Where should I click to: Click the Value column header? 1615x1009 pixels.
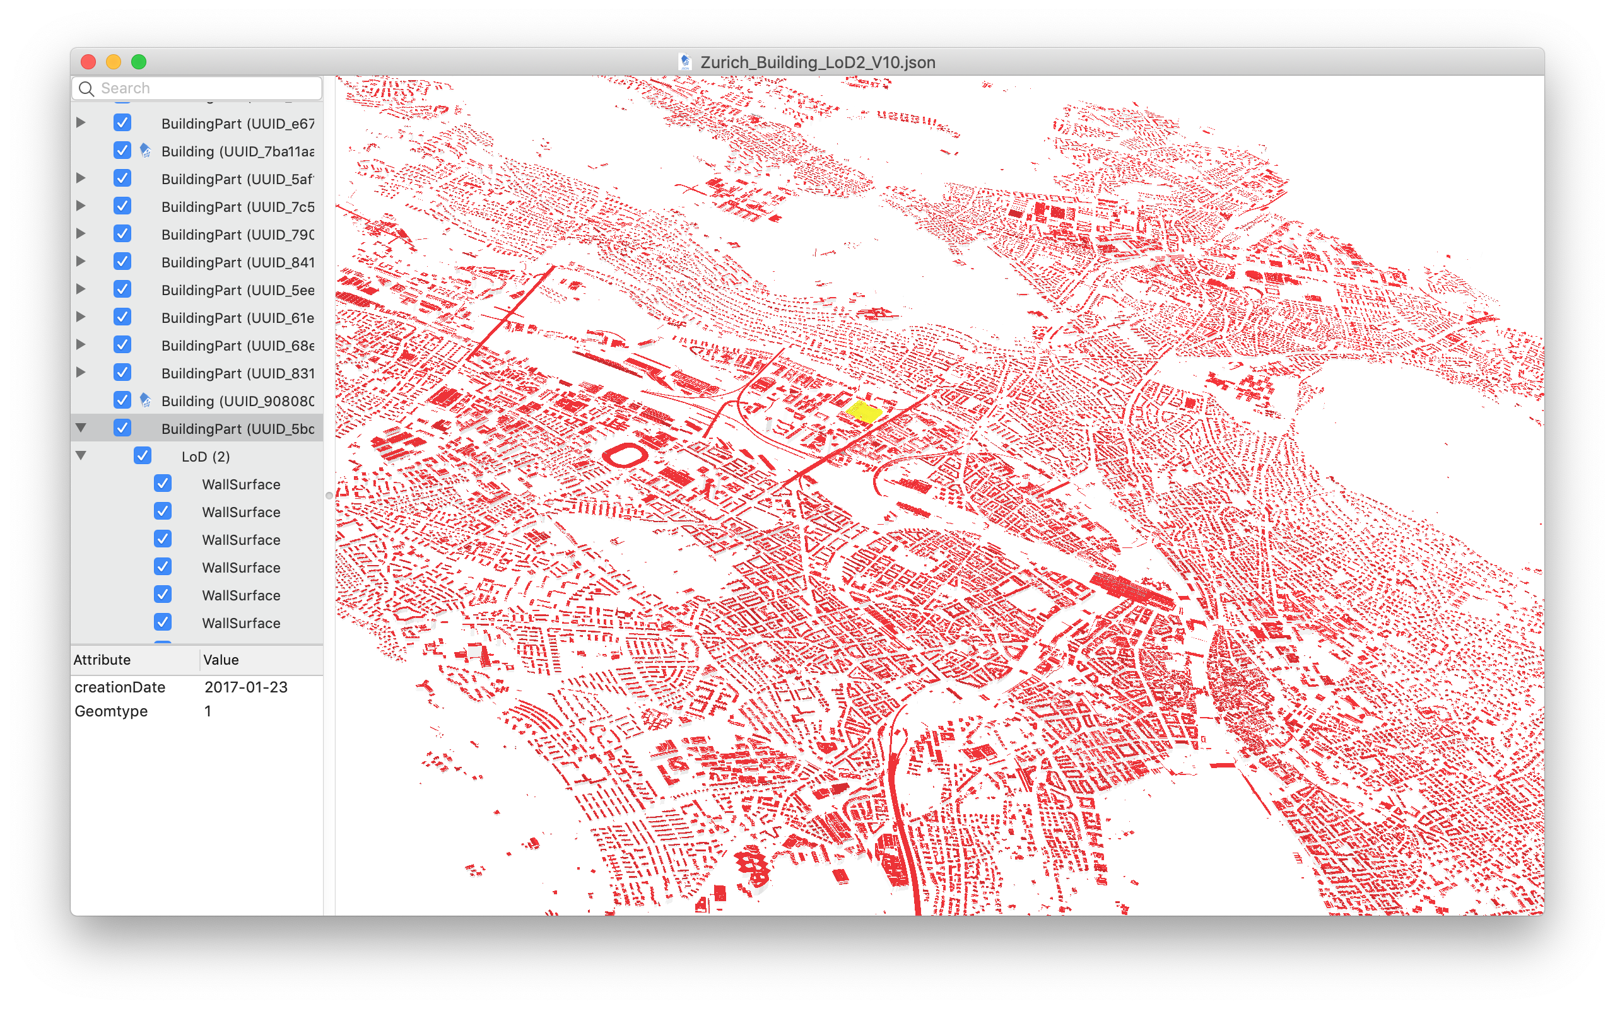tap(221, 660)
